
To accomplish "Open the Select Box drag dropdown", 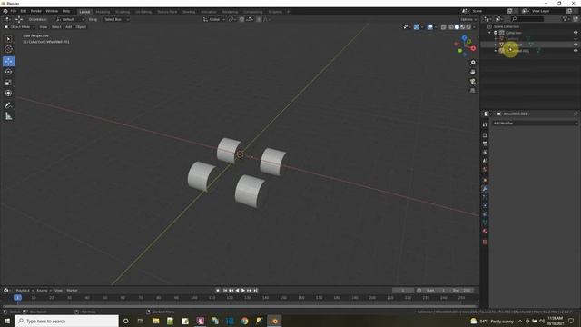I will coord(116,19).
